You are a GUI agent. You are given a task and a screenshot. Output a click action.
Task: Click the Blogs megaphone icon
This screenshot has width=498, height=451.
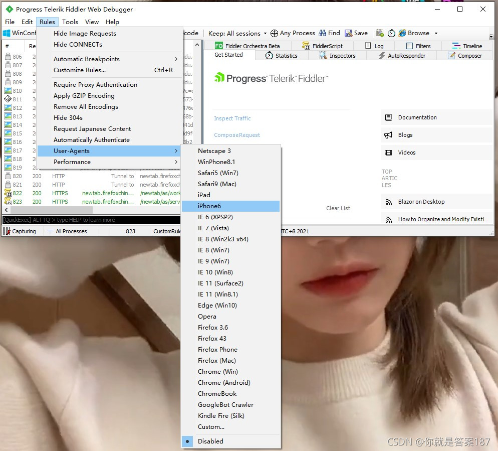point(388,135)
